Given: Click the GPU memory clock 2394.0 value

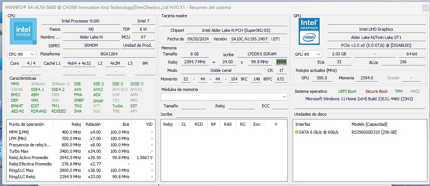Looking at the screenshot, I should point(367,78).
